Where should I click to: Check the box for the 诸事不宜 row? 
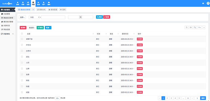pyautogui.click(x=22, y=39)
